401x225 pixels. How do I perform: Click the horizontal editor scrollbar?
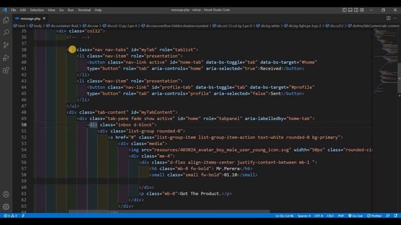pyautogui.click(x=169, y=211)
